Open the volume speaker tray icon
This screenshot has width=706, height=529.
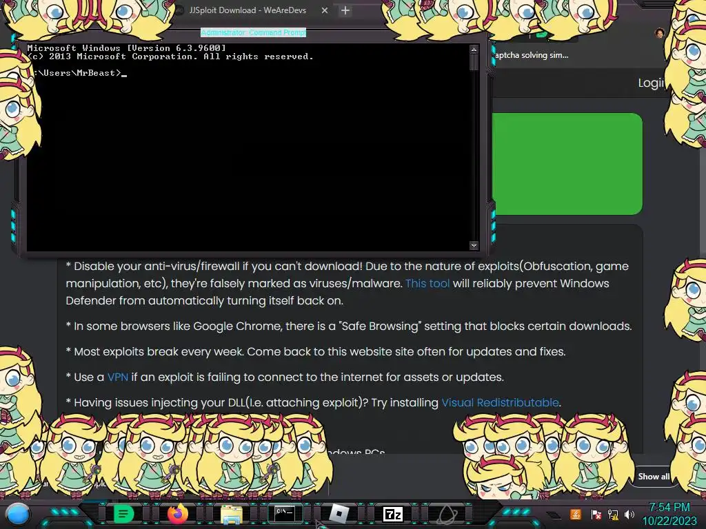pyautogui.click(x=629, y=515)
